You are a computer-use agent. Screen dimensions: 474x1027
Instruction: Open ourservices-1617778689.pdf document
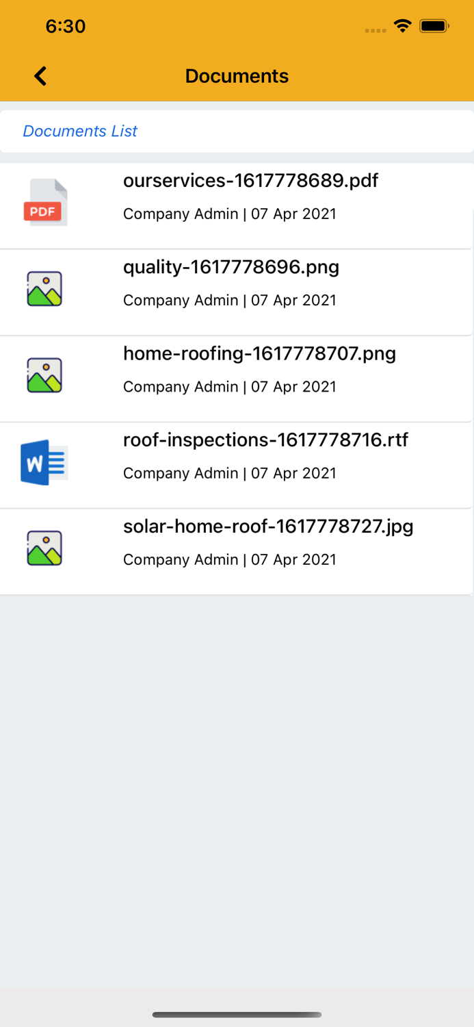click(250, 181)
